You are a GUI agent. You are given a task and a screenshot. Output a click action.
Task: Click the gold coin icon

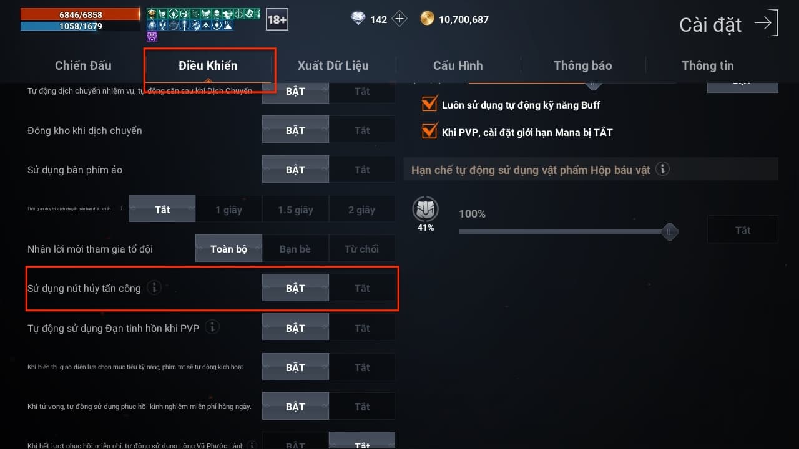point(427,19)
